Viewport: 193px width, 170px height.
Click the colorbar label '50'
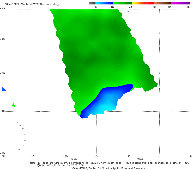(x=154, y=7)
